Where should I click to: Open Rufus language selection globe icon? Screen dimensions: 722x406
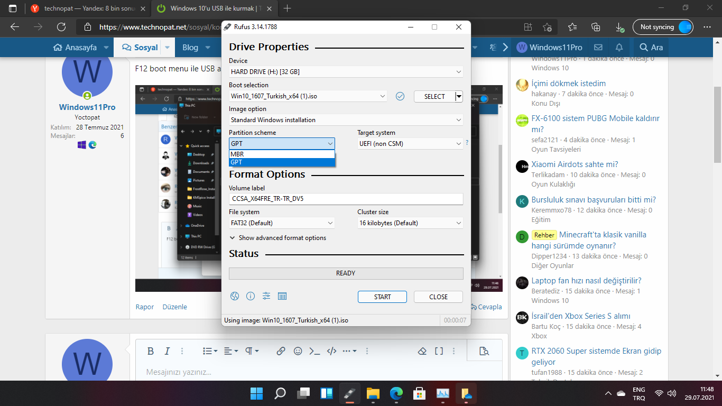point(235,297)
